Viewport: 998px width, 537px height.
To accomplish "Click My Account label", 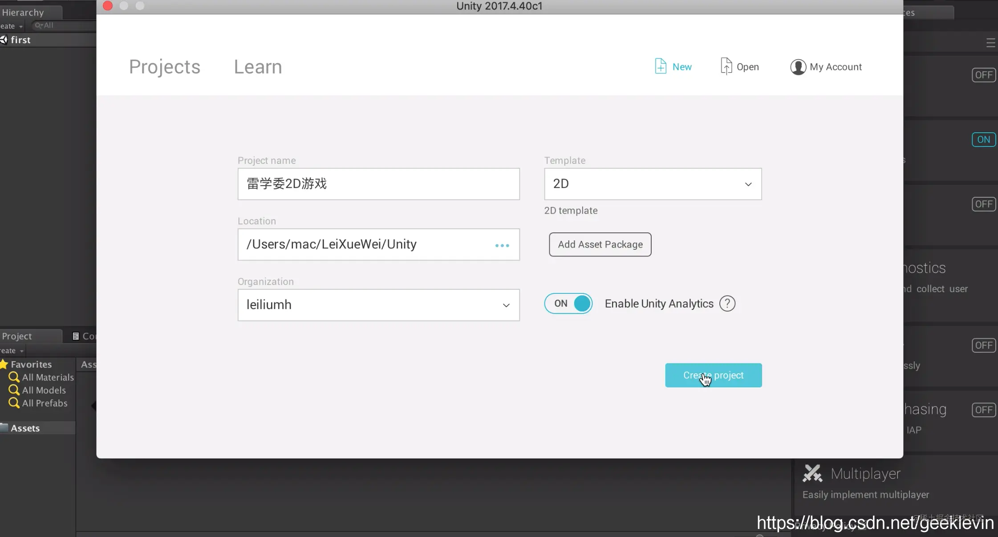I will click(836, 67).
